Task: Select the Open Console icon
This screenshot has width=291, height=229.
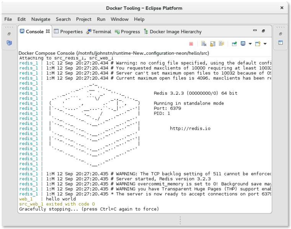Action: 258,44
